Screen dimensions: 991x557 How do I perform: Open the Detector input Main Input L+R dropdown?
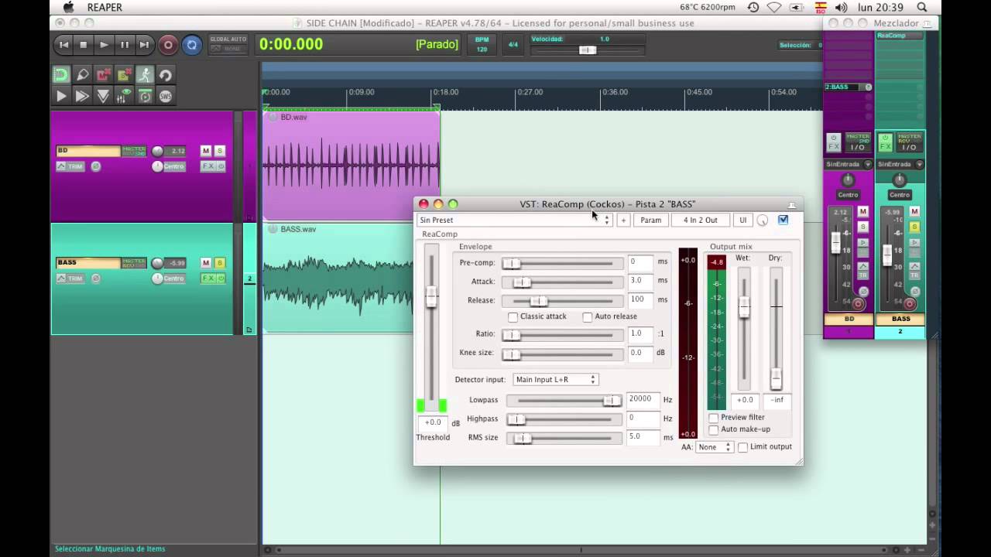click(555, 380)
